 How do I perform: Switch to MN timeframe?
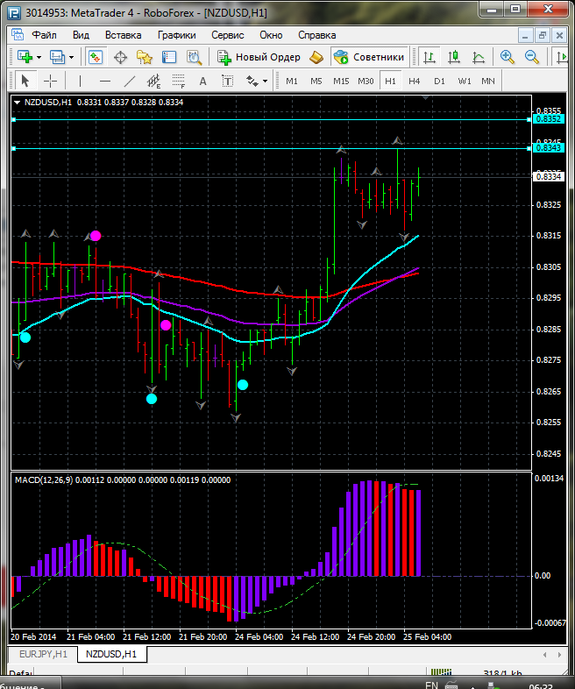coord(488,81)
